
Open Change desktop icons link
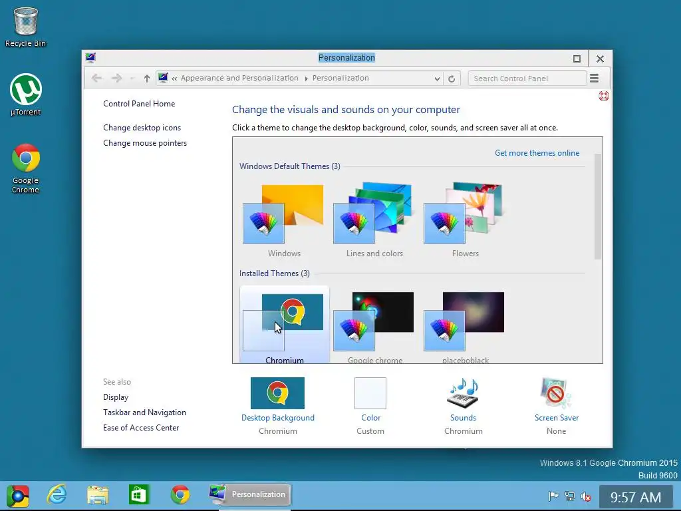[x=142, y=128]
